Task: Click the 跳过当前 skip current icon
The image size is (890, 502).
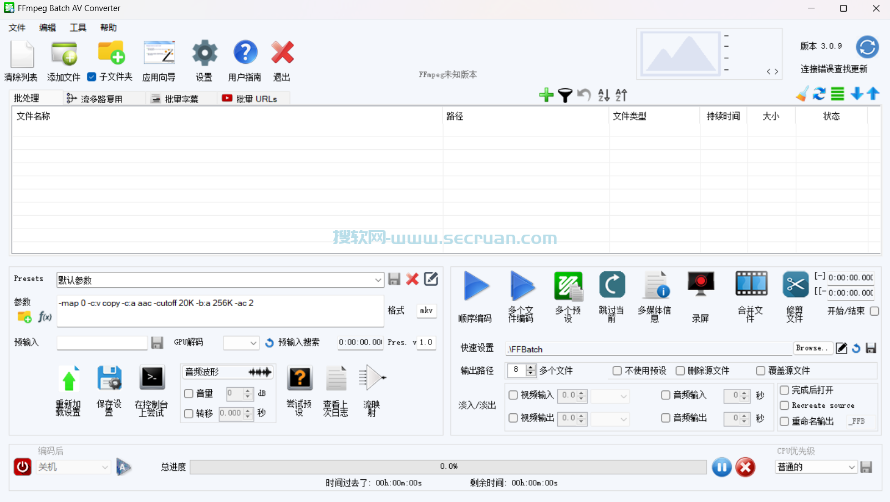Action: coord(612,285)
